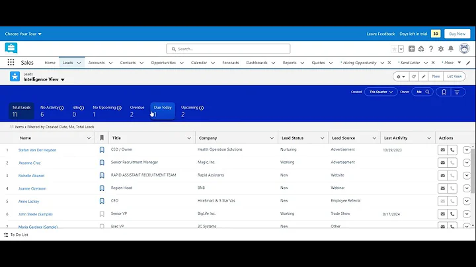The height and width of the screenshot is (267, 476).
Task: Email Jhoanna Cruz via envelope icon
Action: [x=442, y=163]
